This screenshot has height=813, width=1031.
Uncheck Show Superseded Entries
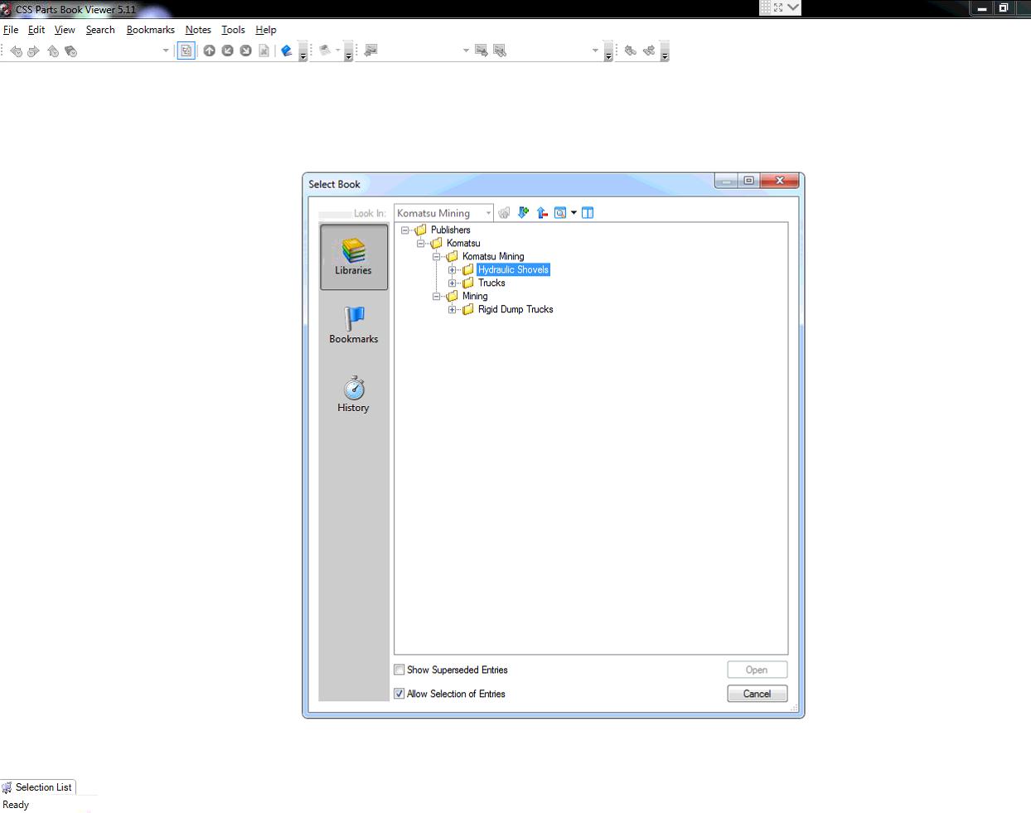pos(399,670)
